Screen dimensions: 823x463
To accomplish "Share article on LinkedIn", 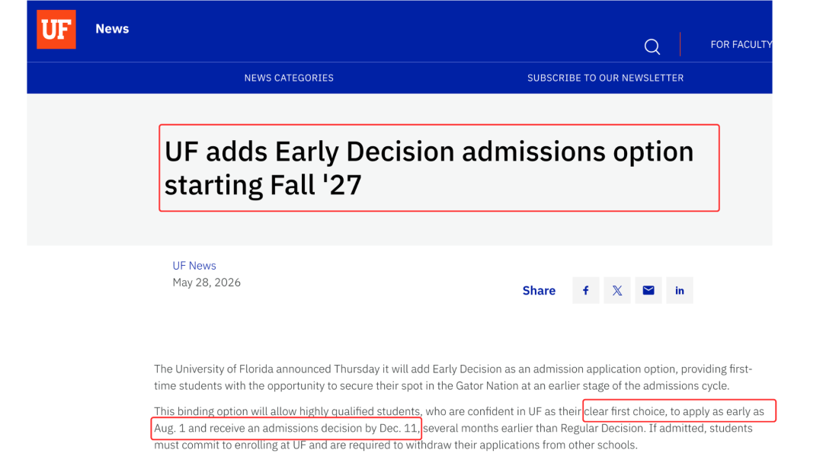I will click(x=680, y=290).
